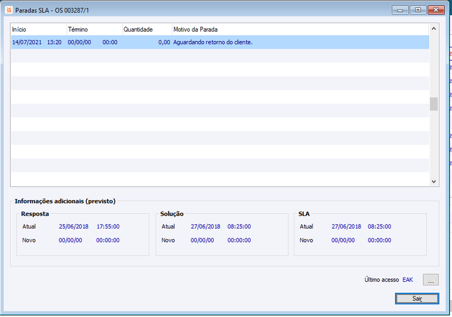Click the app icon in title bar
The image size is (452, 317).
8,10
